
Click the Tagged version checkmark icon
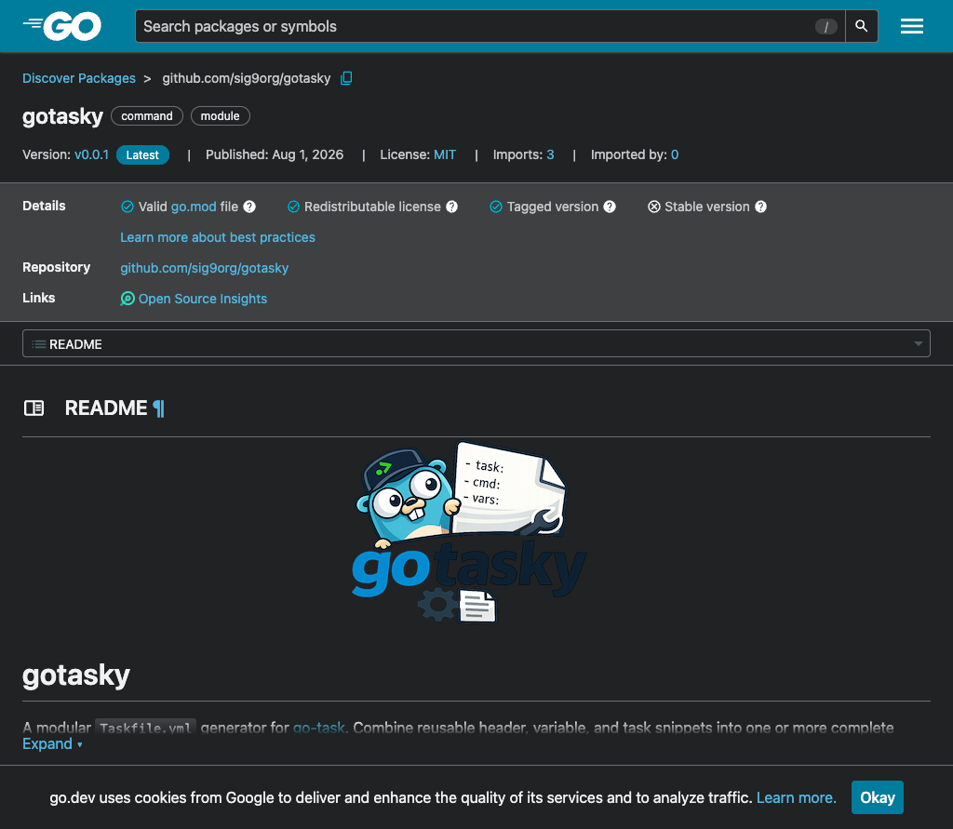(x=496, y=207)
